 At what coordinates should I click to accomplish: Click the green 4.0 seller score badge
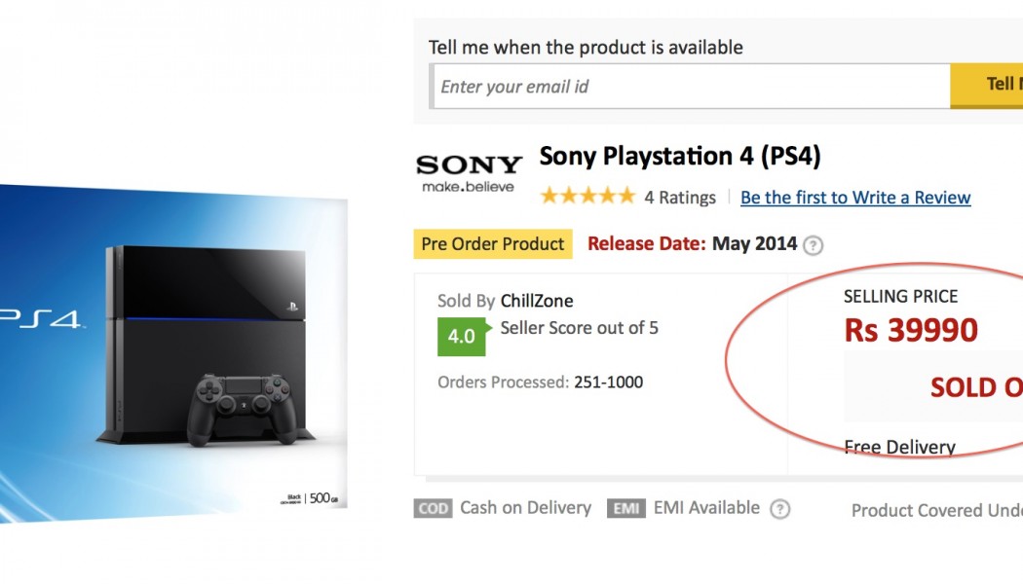point(461,336)
